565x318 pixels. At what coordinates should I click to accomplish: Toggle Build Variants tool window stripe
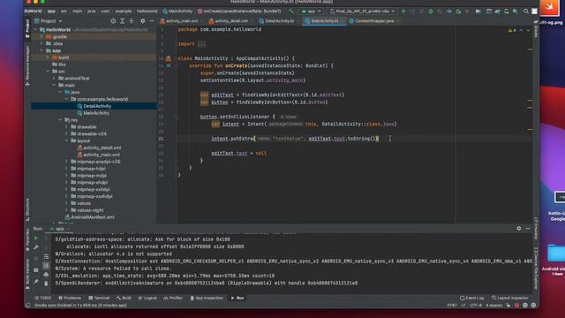tap(27, 274)
